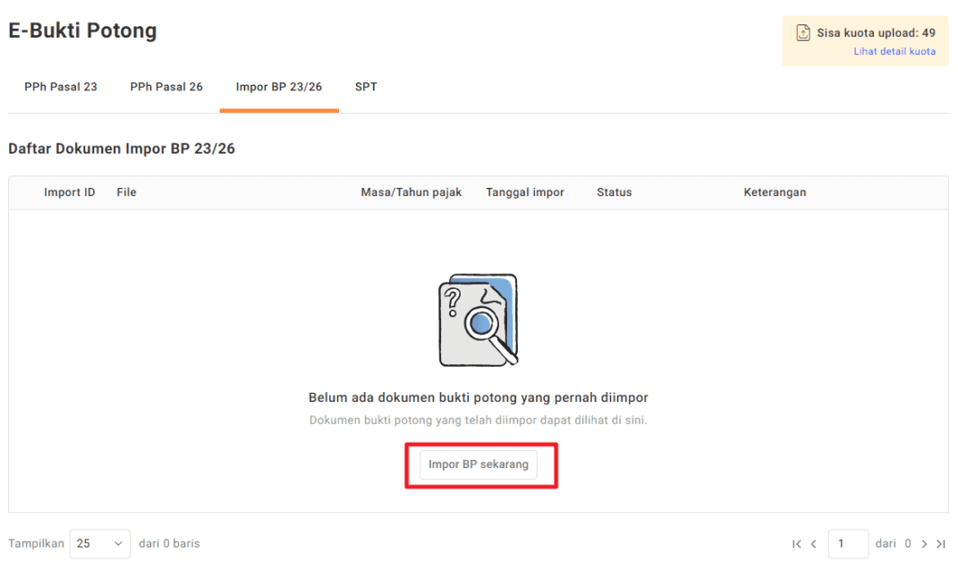Click the next-page arrow
Image resolution: width=958 pixels, height=562 pixels.
tap(924, 543)
